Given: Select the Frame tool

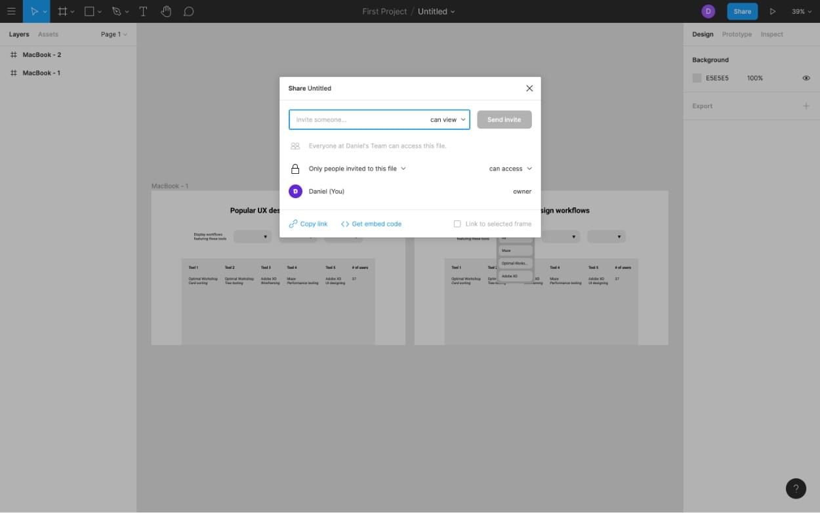Looking at the screenshot, I should coord(62,11).
